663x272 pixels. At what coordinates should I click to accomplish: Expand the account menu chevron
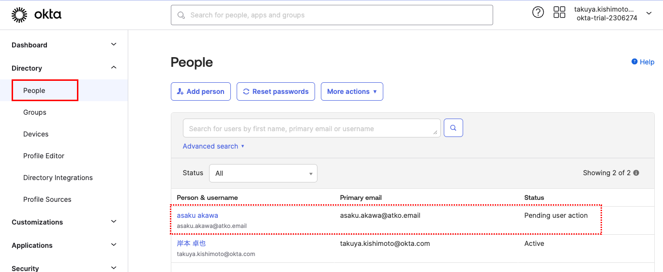(649, 14)
